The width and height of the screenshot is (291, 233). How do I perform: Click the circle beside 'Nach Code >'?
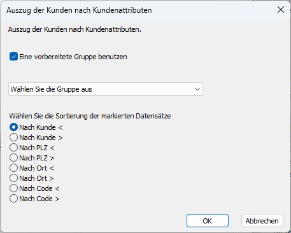(x=13, y=199)
